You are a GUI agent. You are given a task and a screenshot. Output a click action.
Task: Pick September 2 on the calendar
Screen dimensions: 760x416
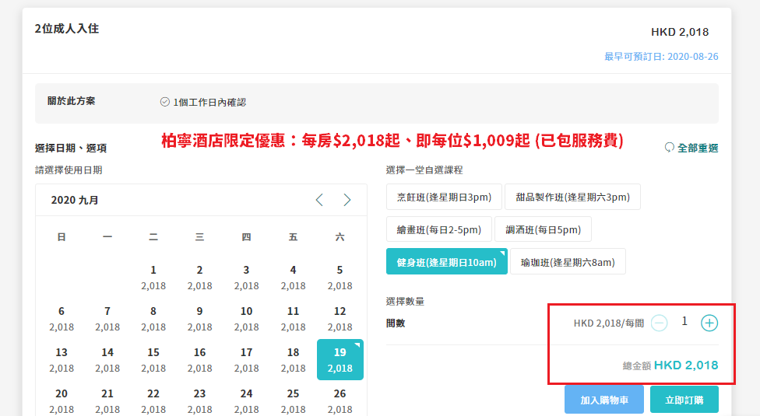pyautogui.click(x=199, y=277)
